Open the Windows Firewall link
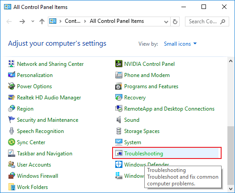Screen dimensions: 235x193 [38, 176]
